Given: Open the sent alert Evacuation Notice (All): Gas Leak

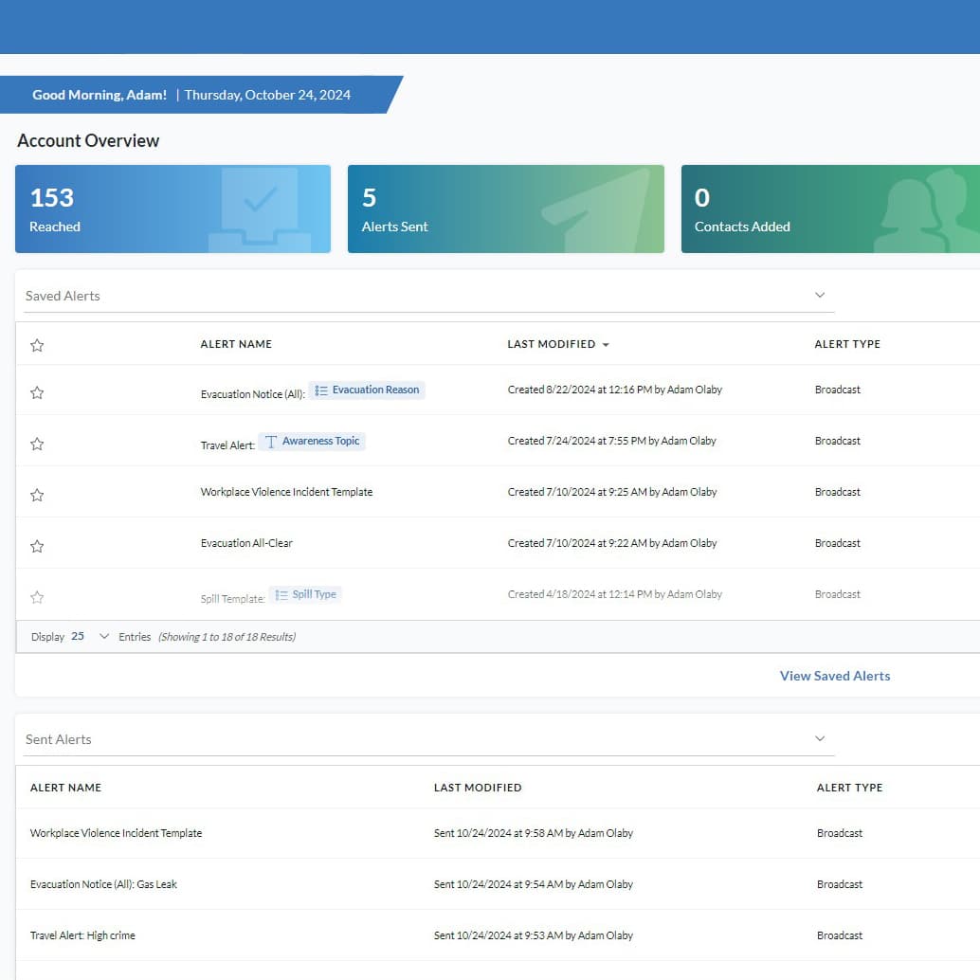Looking at the screenshot, I should pos(103,884).
